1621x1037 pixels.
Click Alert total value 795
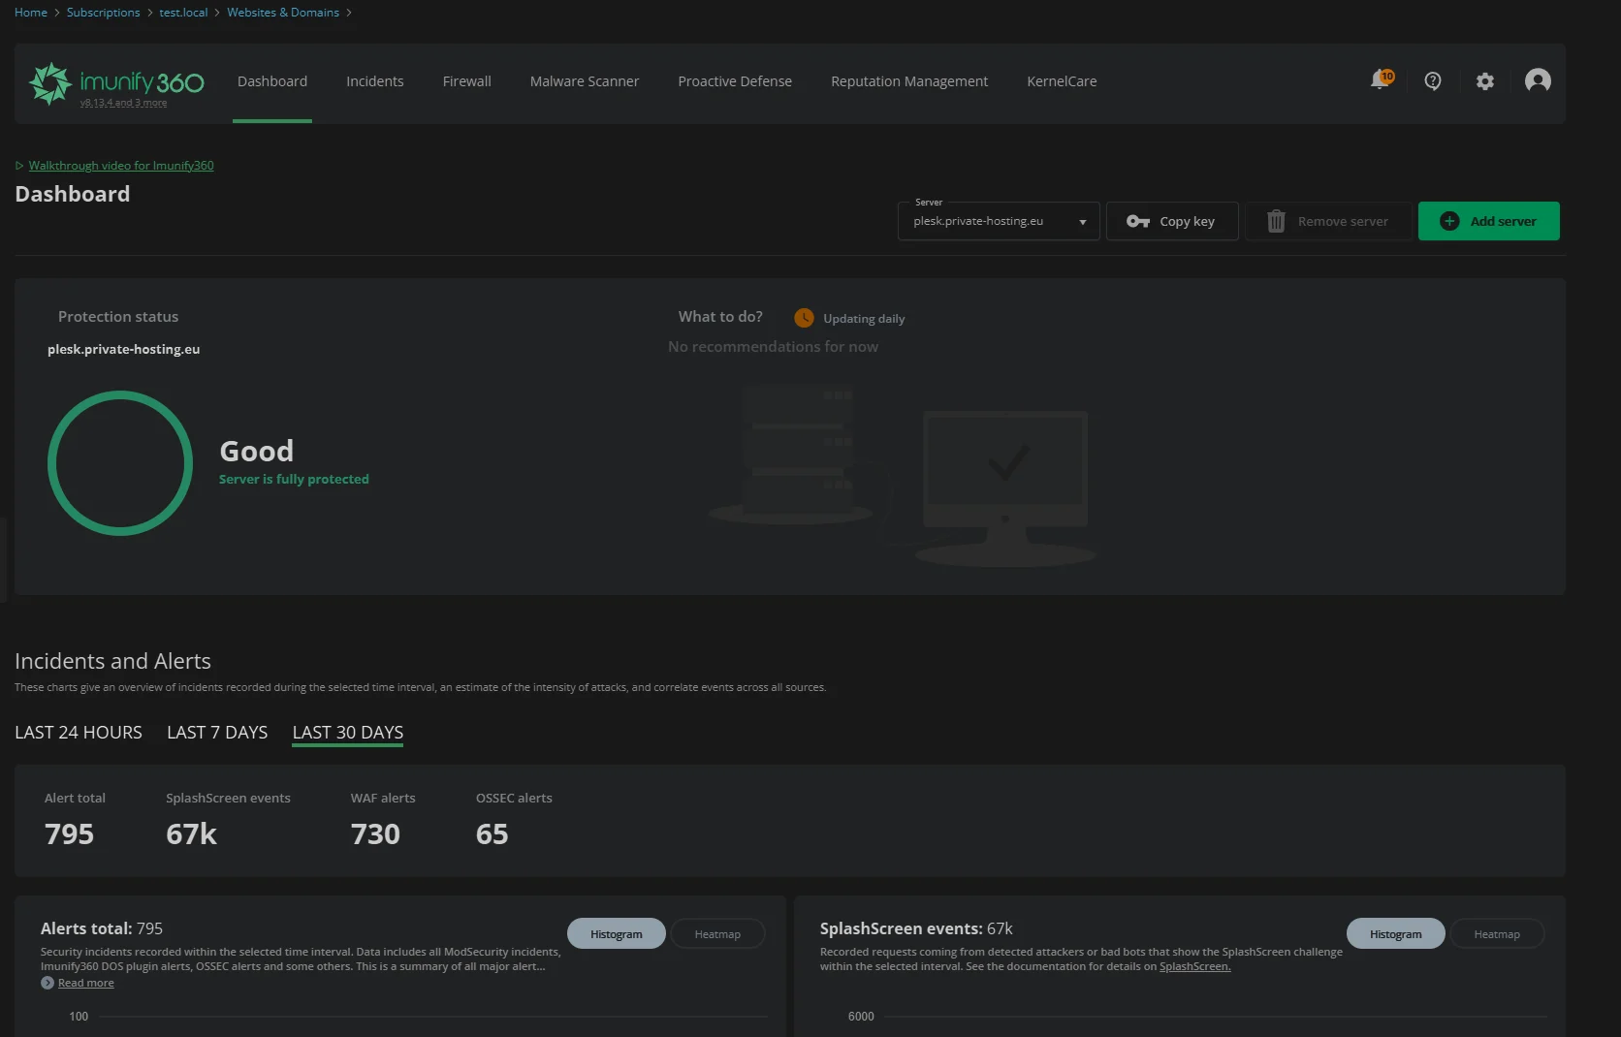point(70,834)
